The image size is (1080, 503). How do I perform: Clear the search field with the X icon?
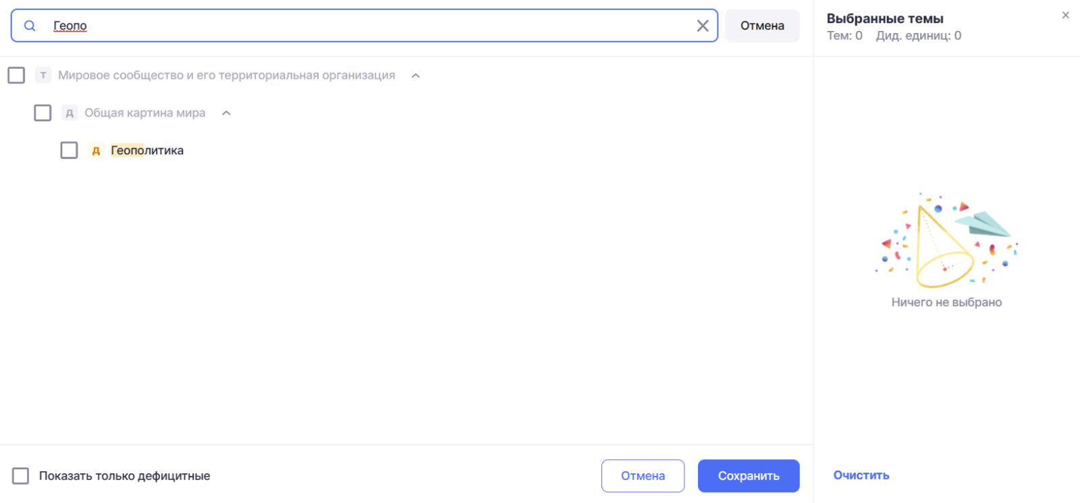pyautogui.click(x=703, y=26)
